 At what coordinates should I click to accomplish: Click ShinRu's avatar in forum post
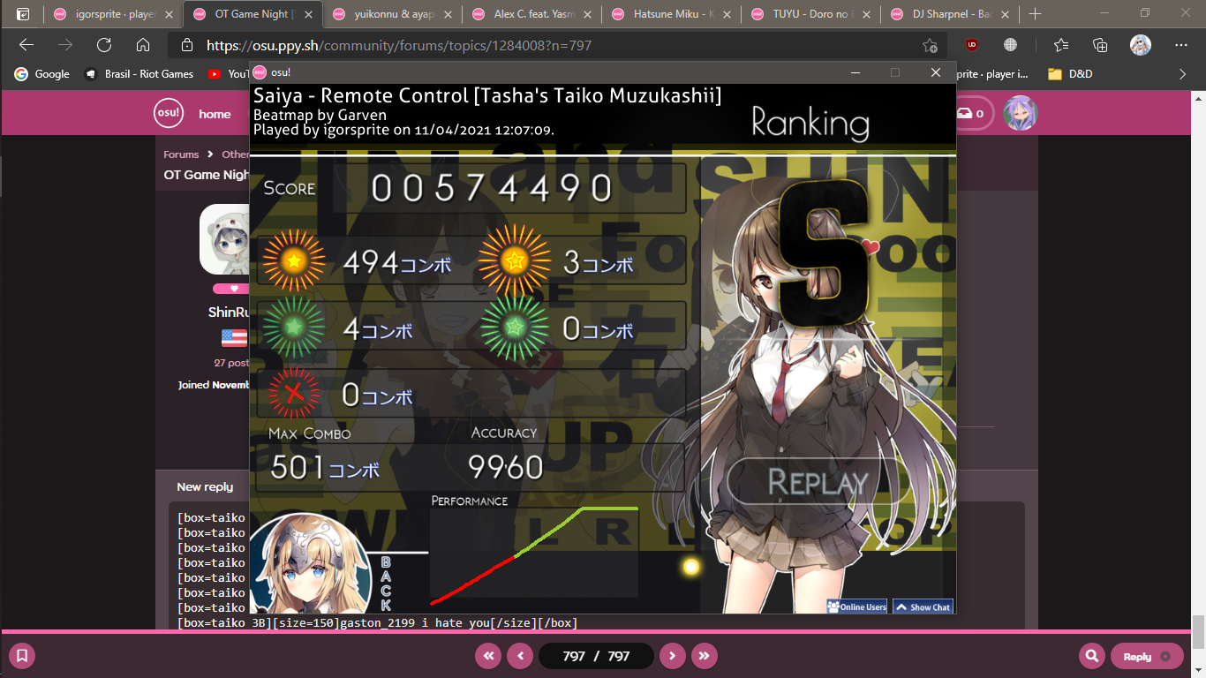pyautogui.click(x=224, y=239)
